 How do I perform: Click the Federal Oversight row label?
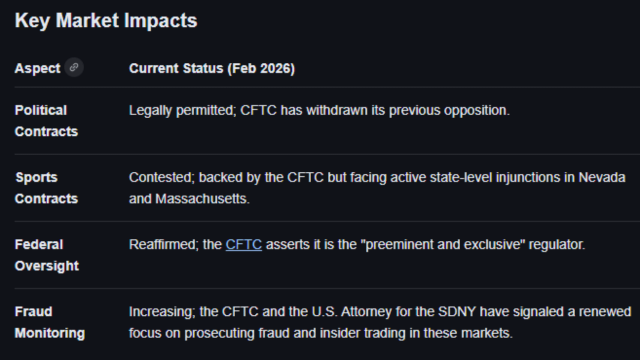tap(46, 255)
